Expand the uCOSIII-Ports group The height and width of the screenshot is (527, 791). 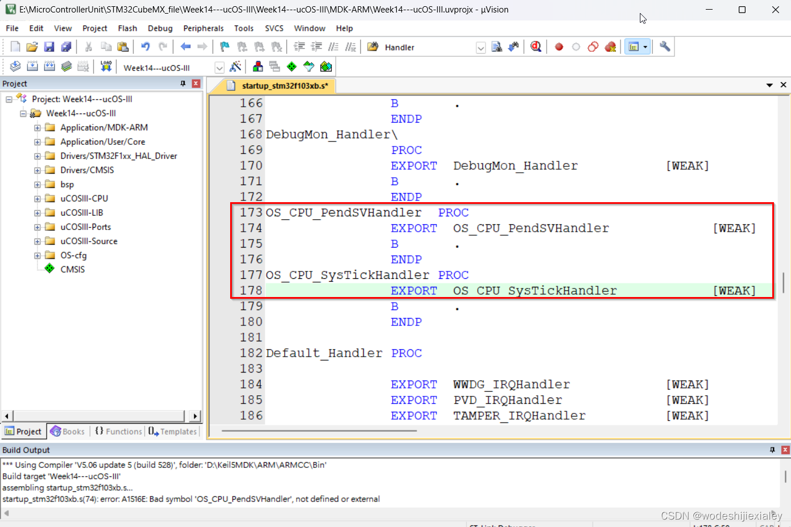click(38, 227)
